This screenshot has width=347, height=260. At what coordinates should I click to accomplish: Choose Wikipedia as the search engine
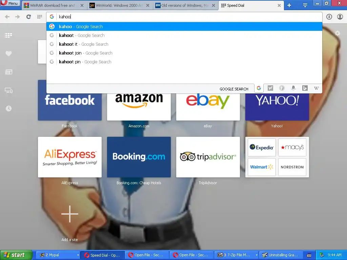(316, 88)
